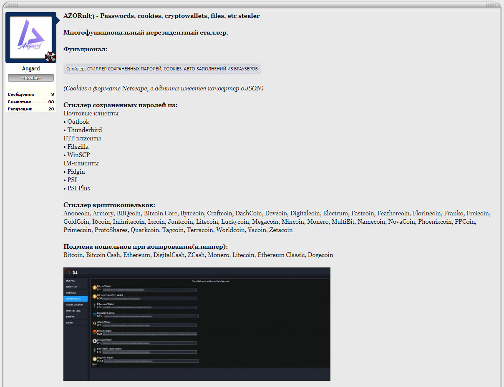Image resolution: width=504 pixels, height=387 pixels.
Task: Click the Сообщения message count label
Action: (20, 95)
